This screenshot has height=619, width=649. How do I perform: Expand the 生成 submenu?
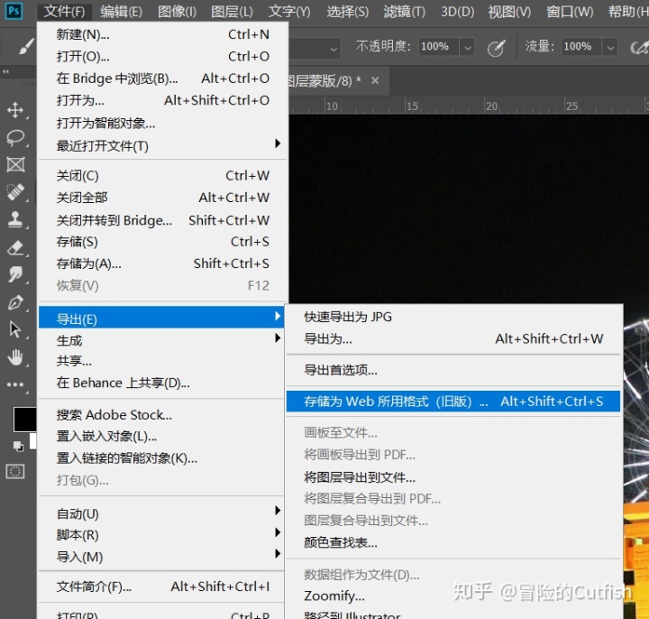[x=161, y=340]
